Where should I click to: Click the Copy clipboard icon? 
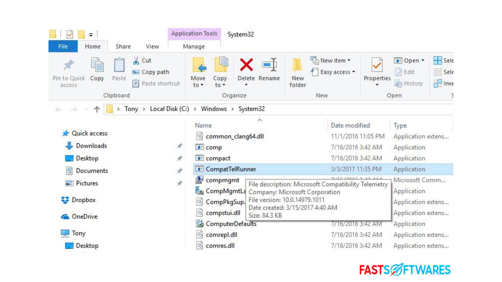(97, 65)
